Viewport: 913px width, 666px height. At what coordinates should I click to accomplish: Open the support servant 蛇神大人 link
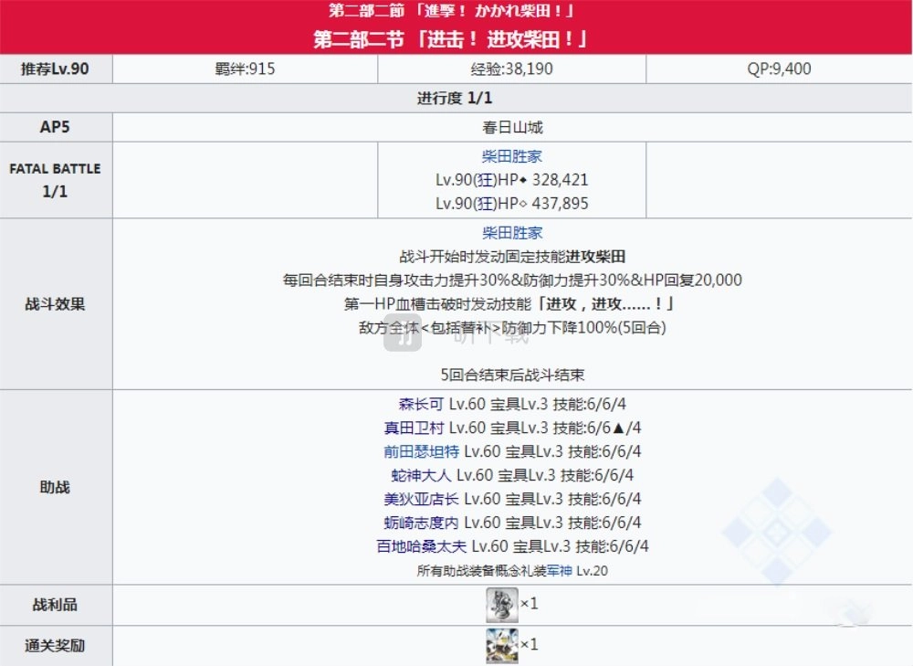pyautogui.click(x=421, y=475)
